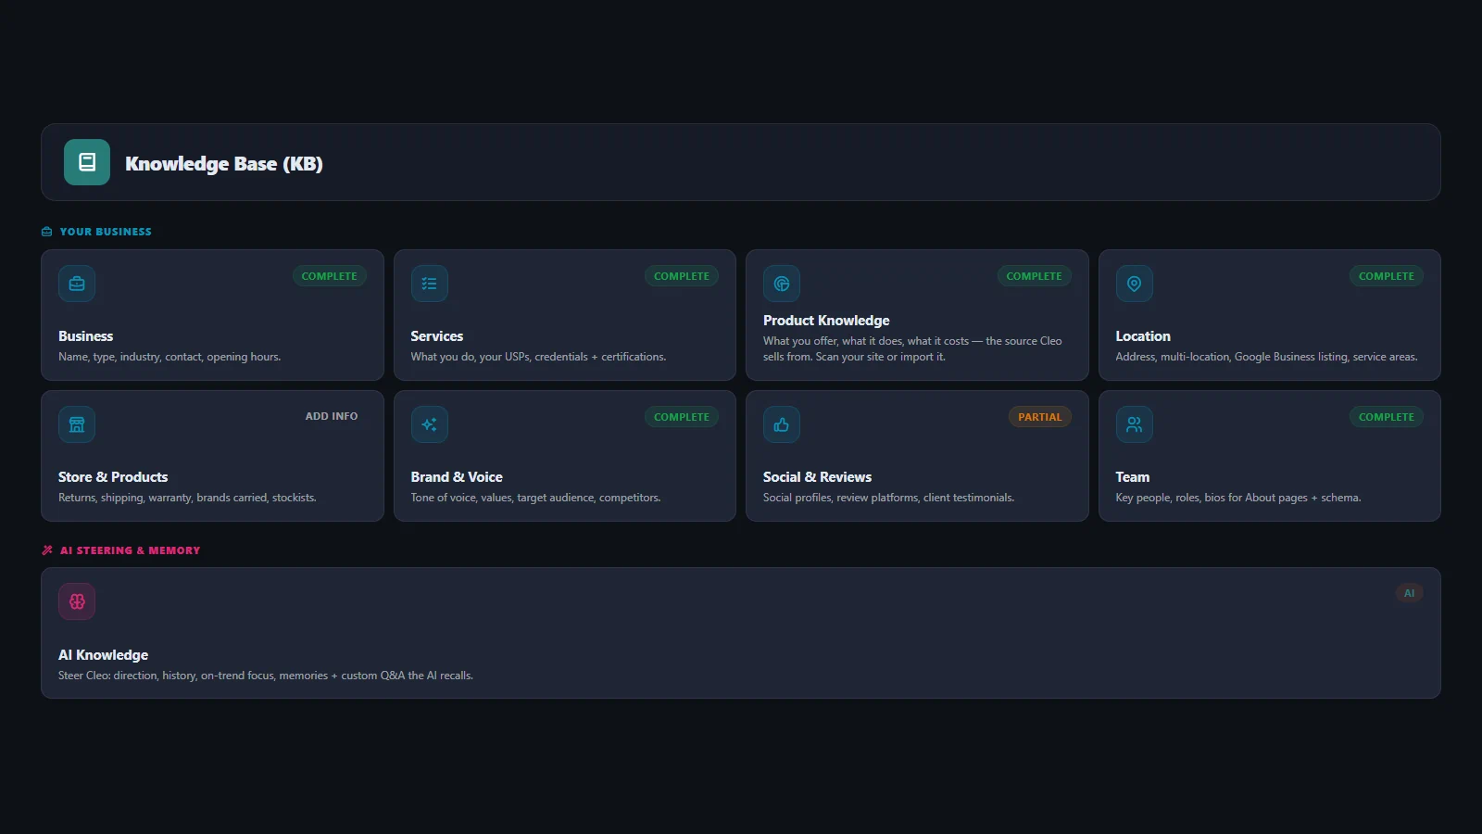
Task: Click text 'Social profiles, review platforms, client testimonials.'
Action: point(888,498)
